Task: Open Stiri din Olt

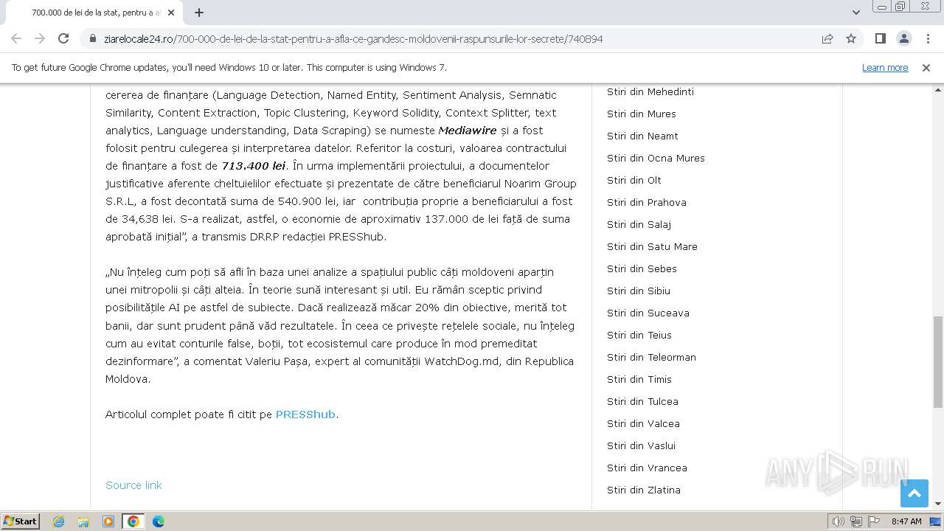Action: 634,180
